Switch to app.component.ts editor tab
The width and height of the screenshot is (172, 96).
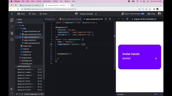pos(93,19)
